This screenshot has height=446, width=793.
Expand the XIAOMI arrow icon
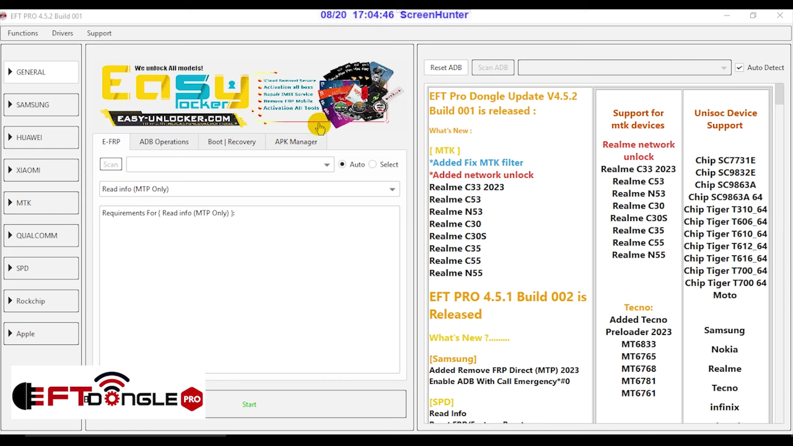tap(10, 170)
